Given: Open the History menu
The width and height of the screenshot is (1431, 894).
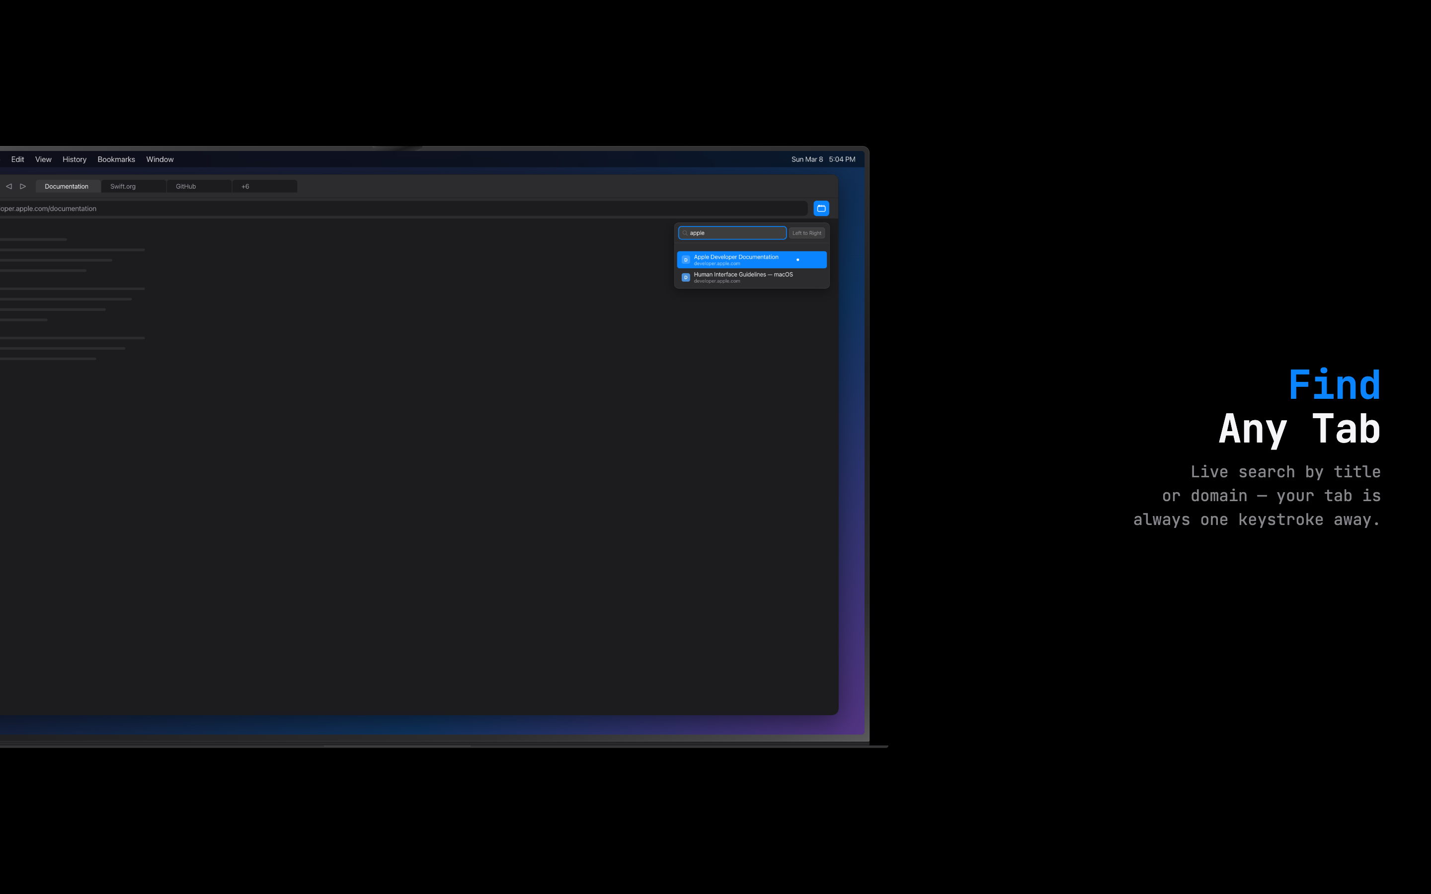Looking at the screenshot, I should pyautogui.click(x=74, y=159).
